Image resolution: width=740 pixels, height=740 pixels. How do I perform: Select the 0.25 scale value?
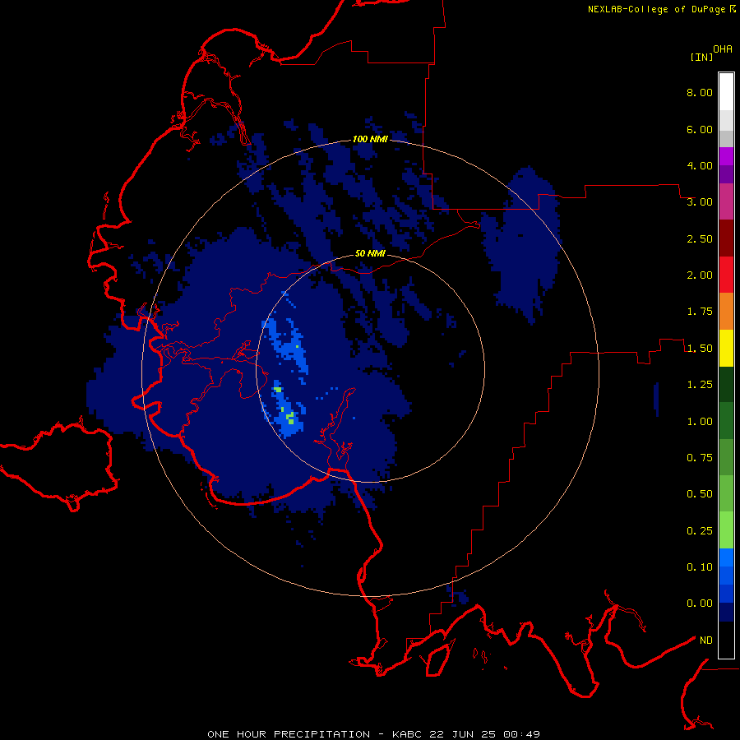[700, 531]
